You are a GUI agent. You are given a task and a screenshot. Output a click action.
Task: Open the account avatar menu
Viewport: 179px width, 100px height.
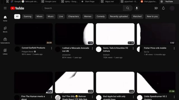tap(172, 8)
